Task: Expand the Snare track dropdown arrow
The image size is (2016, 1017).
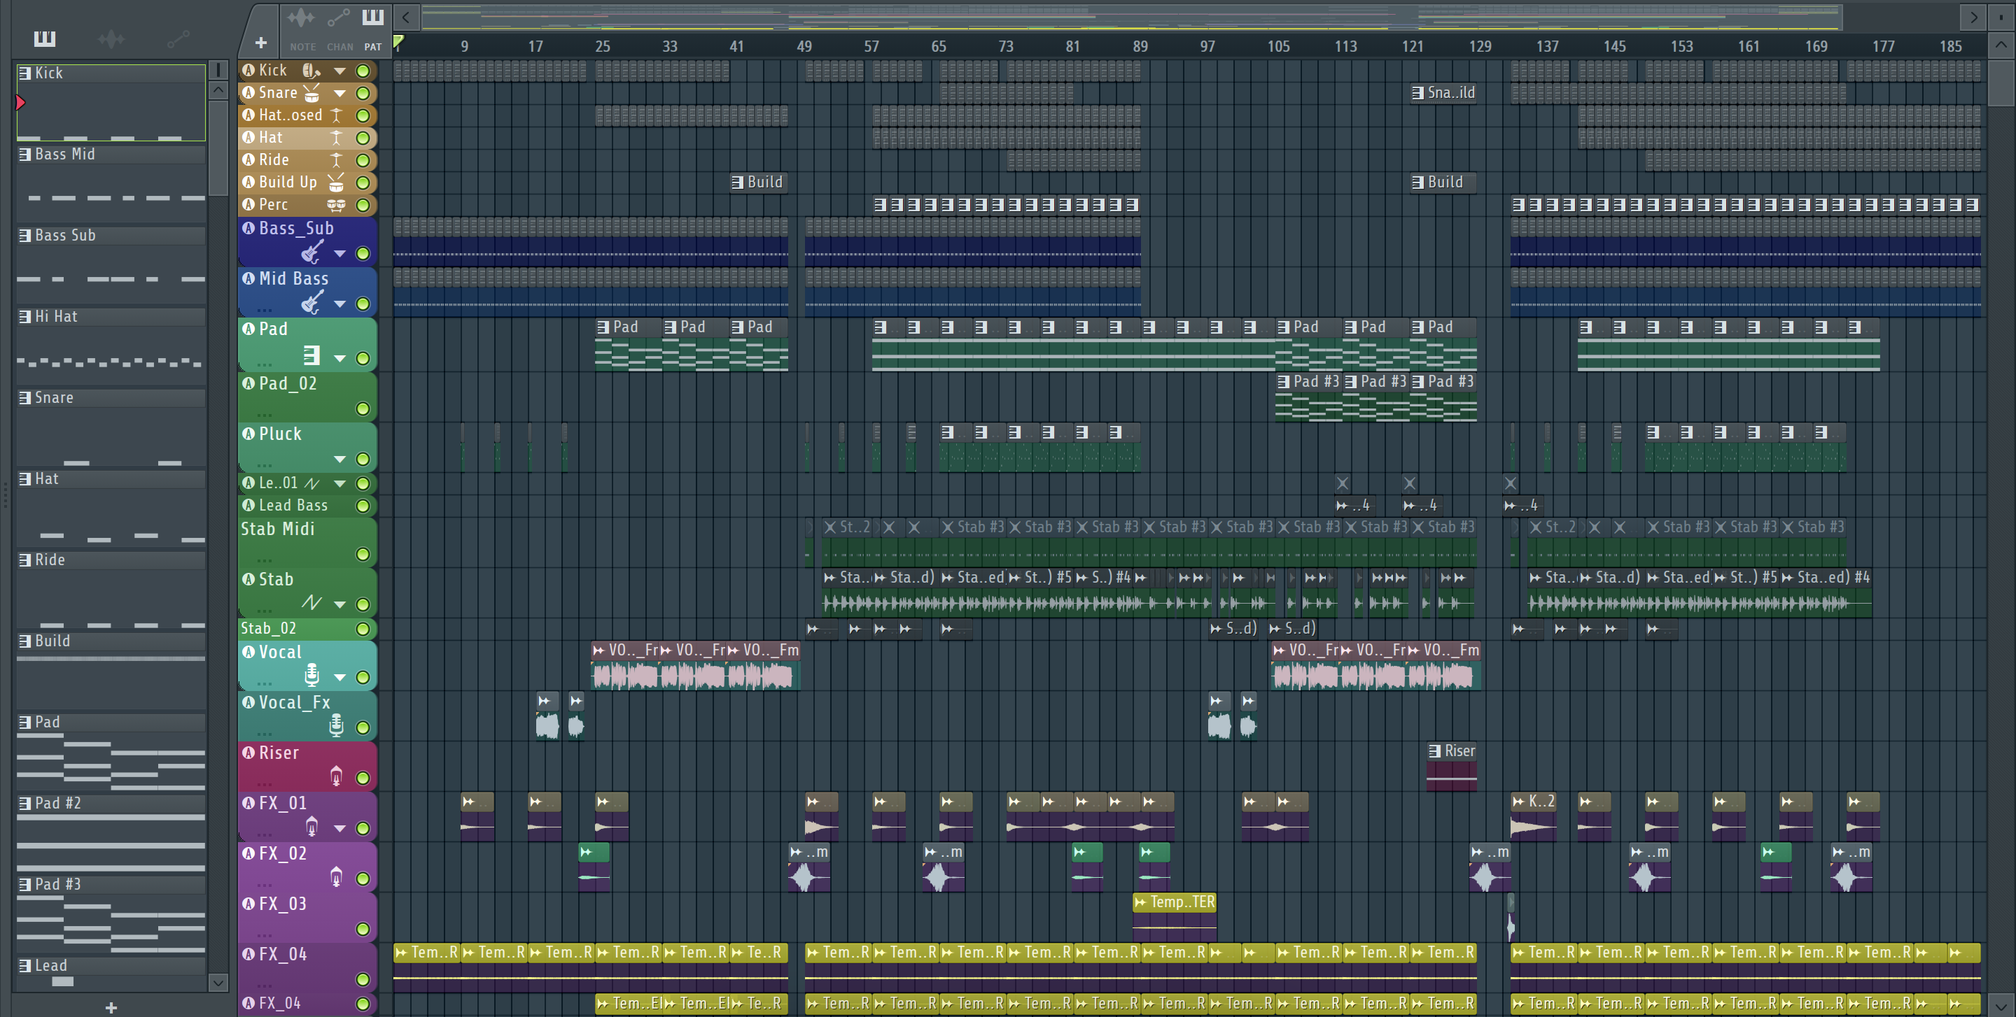Action: (x=339, y=93)
